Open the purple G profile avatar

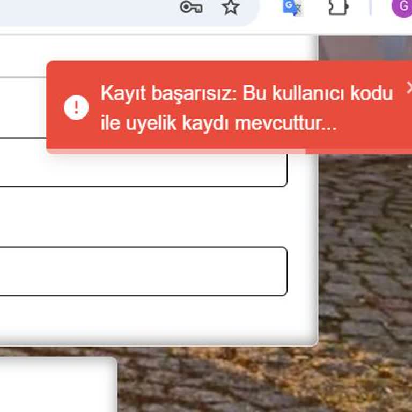402,7
